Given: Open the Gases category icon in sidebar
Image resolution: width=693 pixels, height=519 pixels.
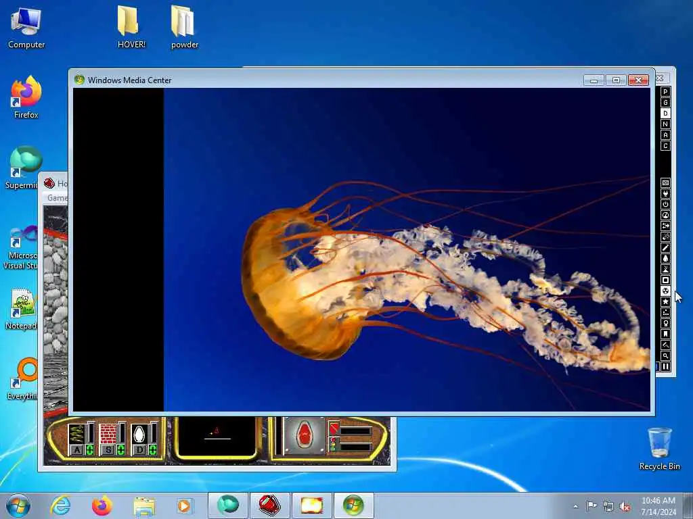Looking at the screenshot, I should click(x=665, y=247).
